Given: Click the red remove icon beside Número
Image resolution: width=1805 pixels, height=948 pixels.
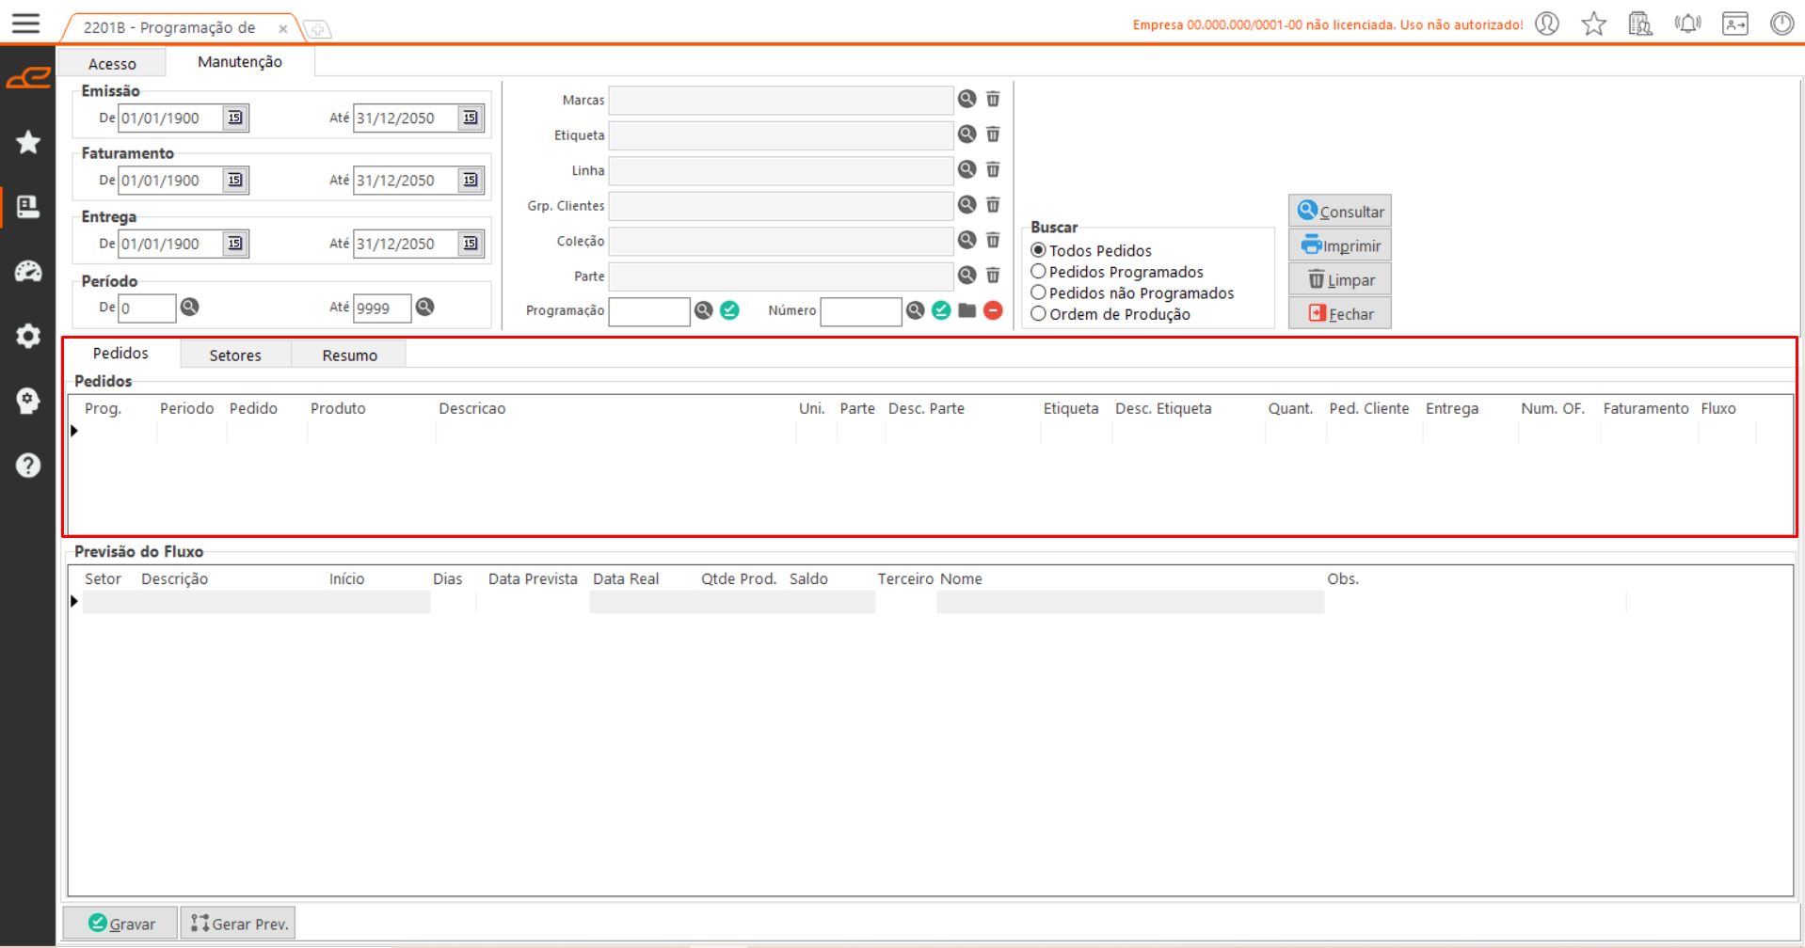Looking at the screenshot, I should tap(993, 310).
